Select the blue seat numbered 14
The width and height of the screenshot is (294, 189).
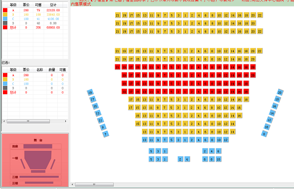coord(272,113)
